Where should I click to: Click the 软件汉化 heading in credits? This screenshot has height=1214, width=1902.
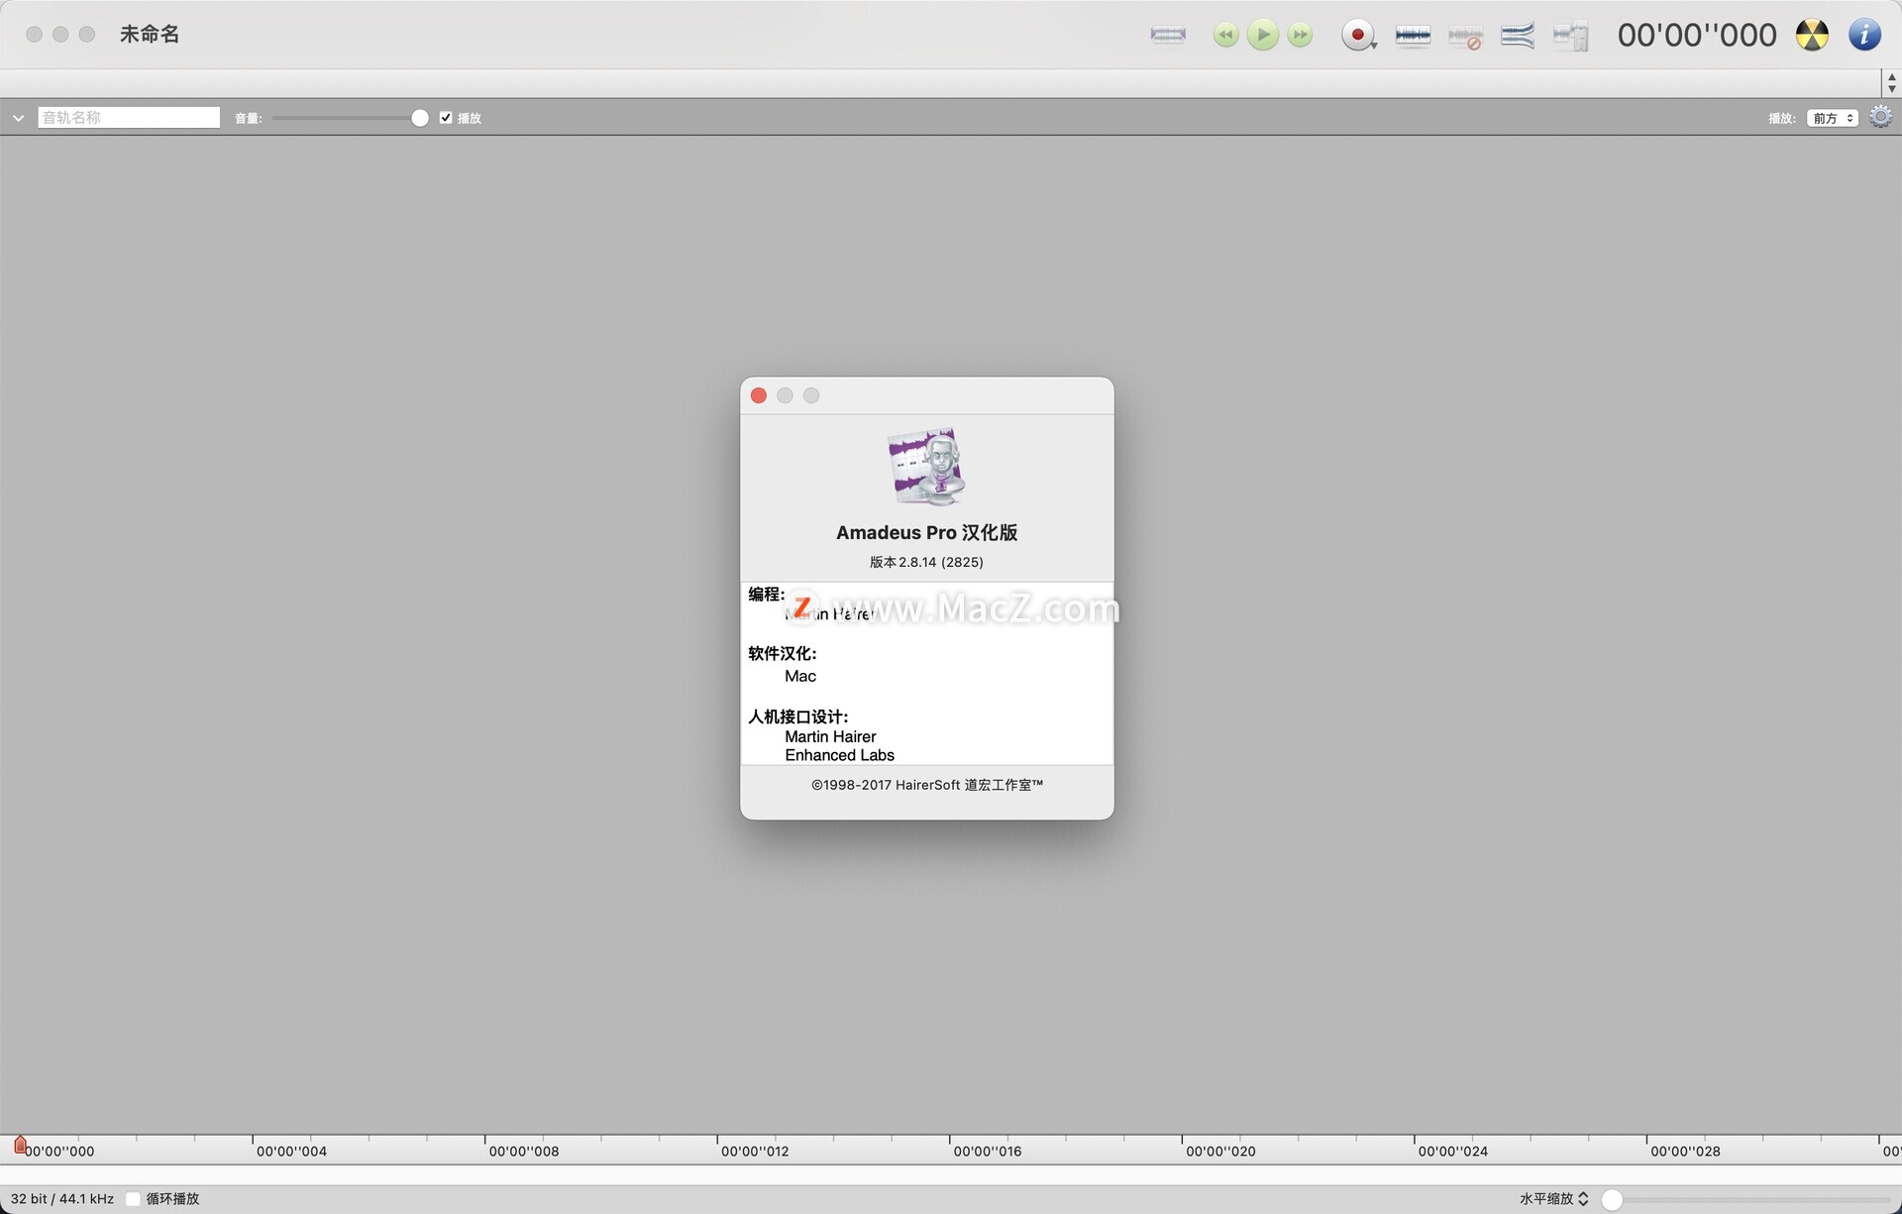tap(782, 653)
